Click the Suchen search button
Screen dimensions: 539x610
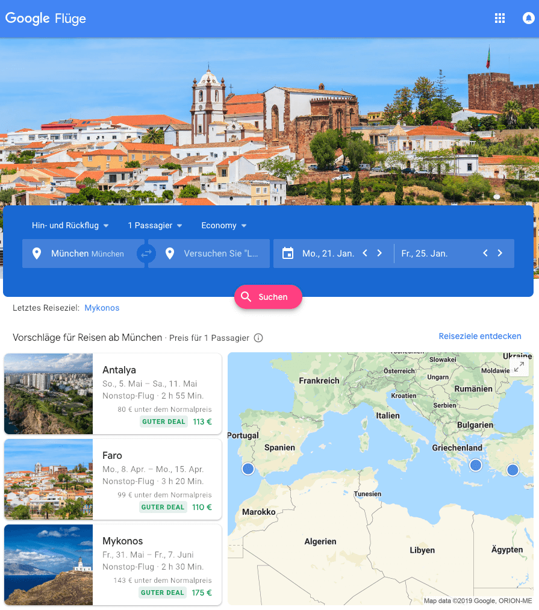[x=268, y=297]
